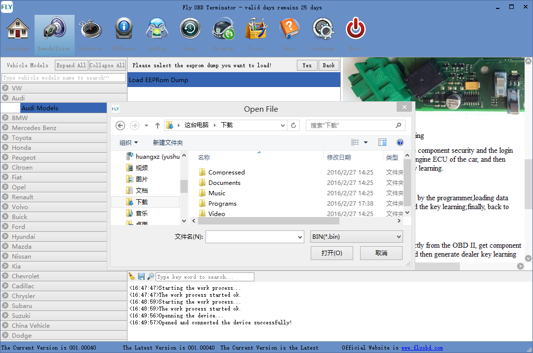Open the Odometer tool icon

(x=90, y=30)
